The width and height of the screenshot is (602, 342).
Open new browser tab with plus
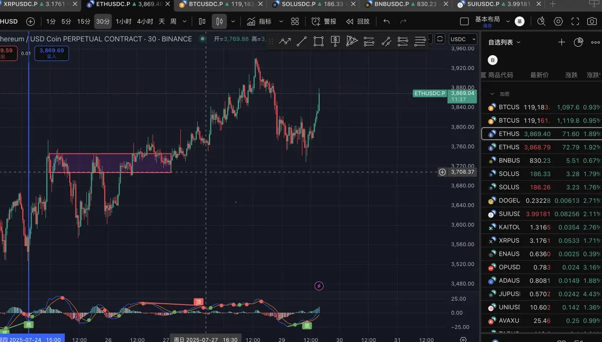[x=553, y=4]
